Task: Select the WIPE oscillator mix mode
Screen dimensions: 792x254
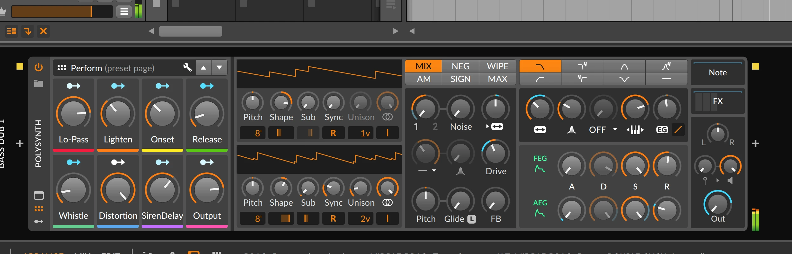Action: (497, 66)
